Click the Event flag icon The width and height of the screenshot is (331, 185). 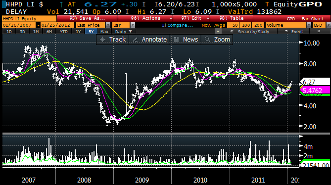tap(286, 31)
